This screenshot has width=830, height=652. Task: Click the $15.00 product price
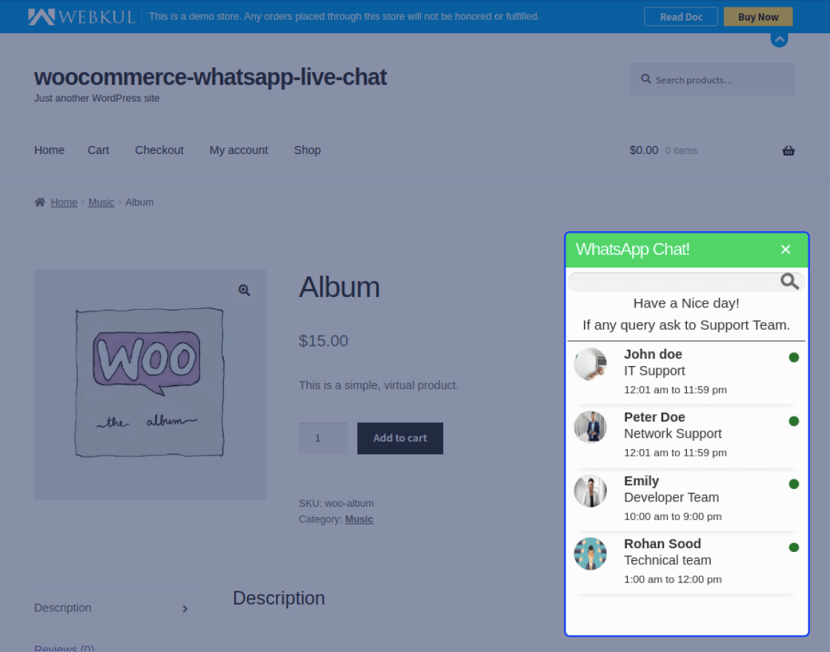[x=323, y=341]
